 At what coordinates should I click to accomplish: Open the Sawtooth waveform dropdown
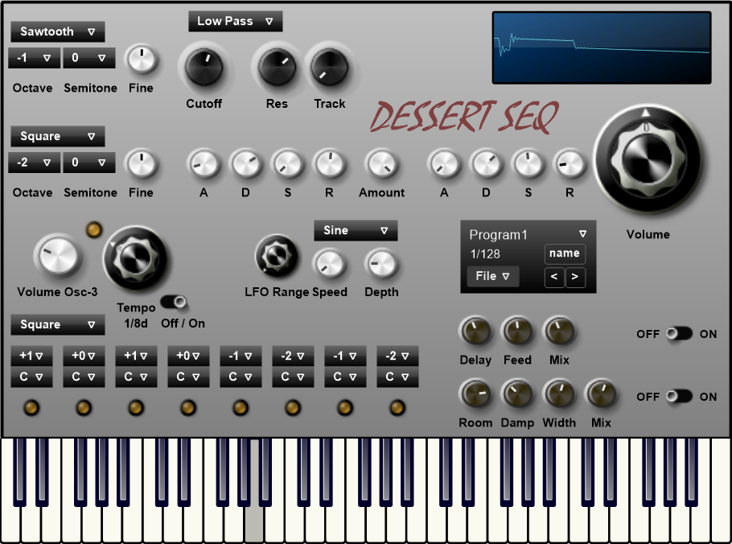(x=58, y=32)
